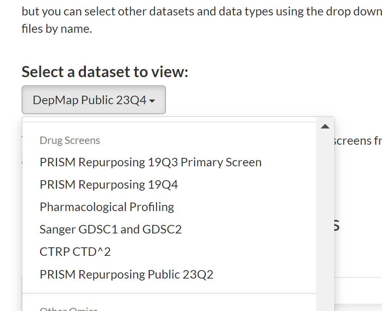Open the DepMap Public 23Q4 dropdown button

pyautogui.click(x=94, y=100)
